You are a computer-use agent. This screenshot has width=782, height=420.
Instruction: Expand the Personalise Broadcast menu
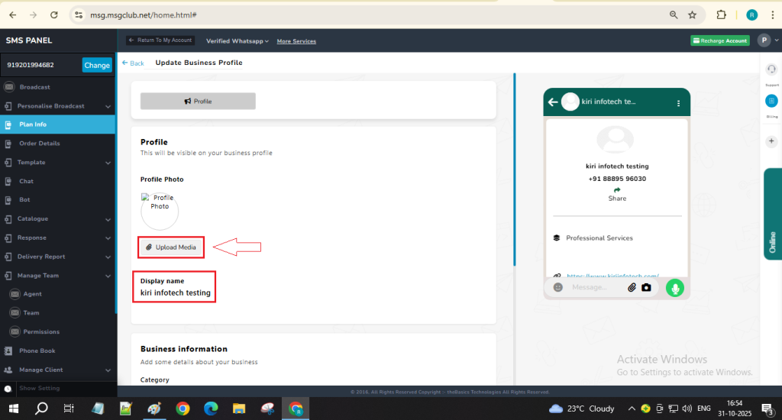[108, 106]
